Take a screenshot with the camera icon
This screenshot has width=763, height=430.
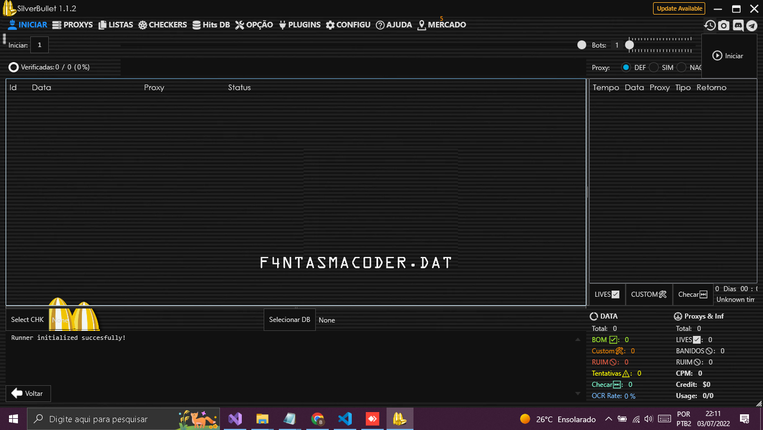pyautogui.click(x=724, y=25)
